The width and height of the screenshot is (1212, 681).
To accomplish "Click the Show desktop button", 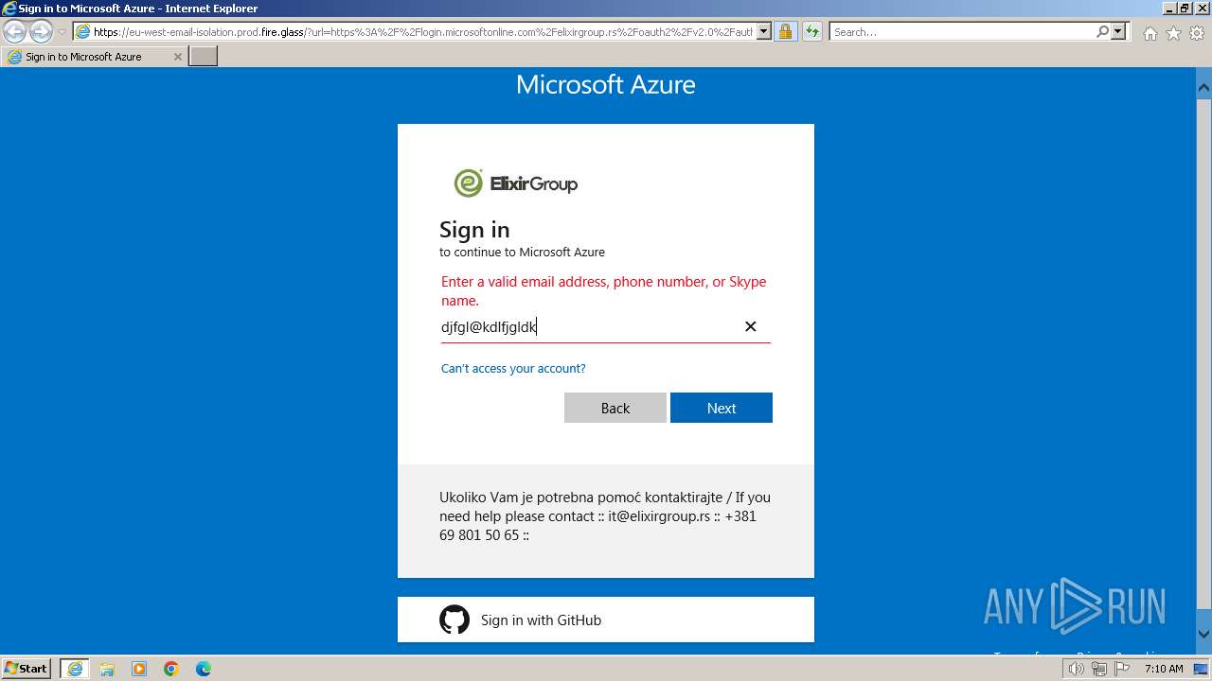I will (1202, 669).
